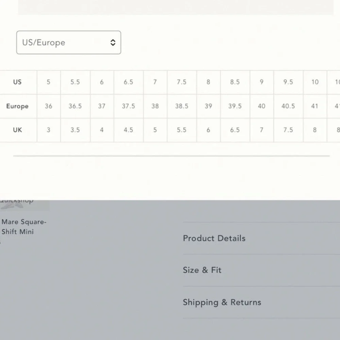The height and width of the screenshot is (340, 340).
Task: Pick UK size 3.5 cell
Action: tap(75, 130)
